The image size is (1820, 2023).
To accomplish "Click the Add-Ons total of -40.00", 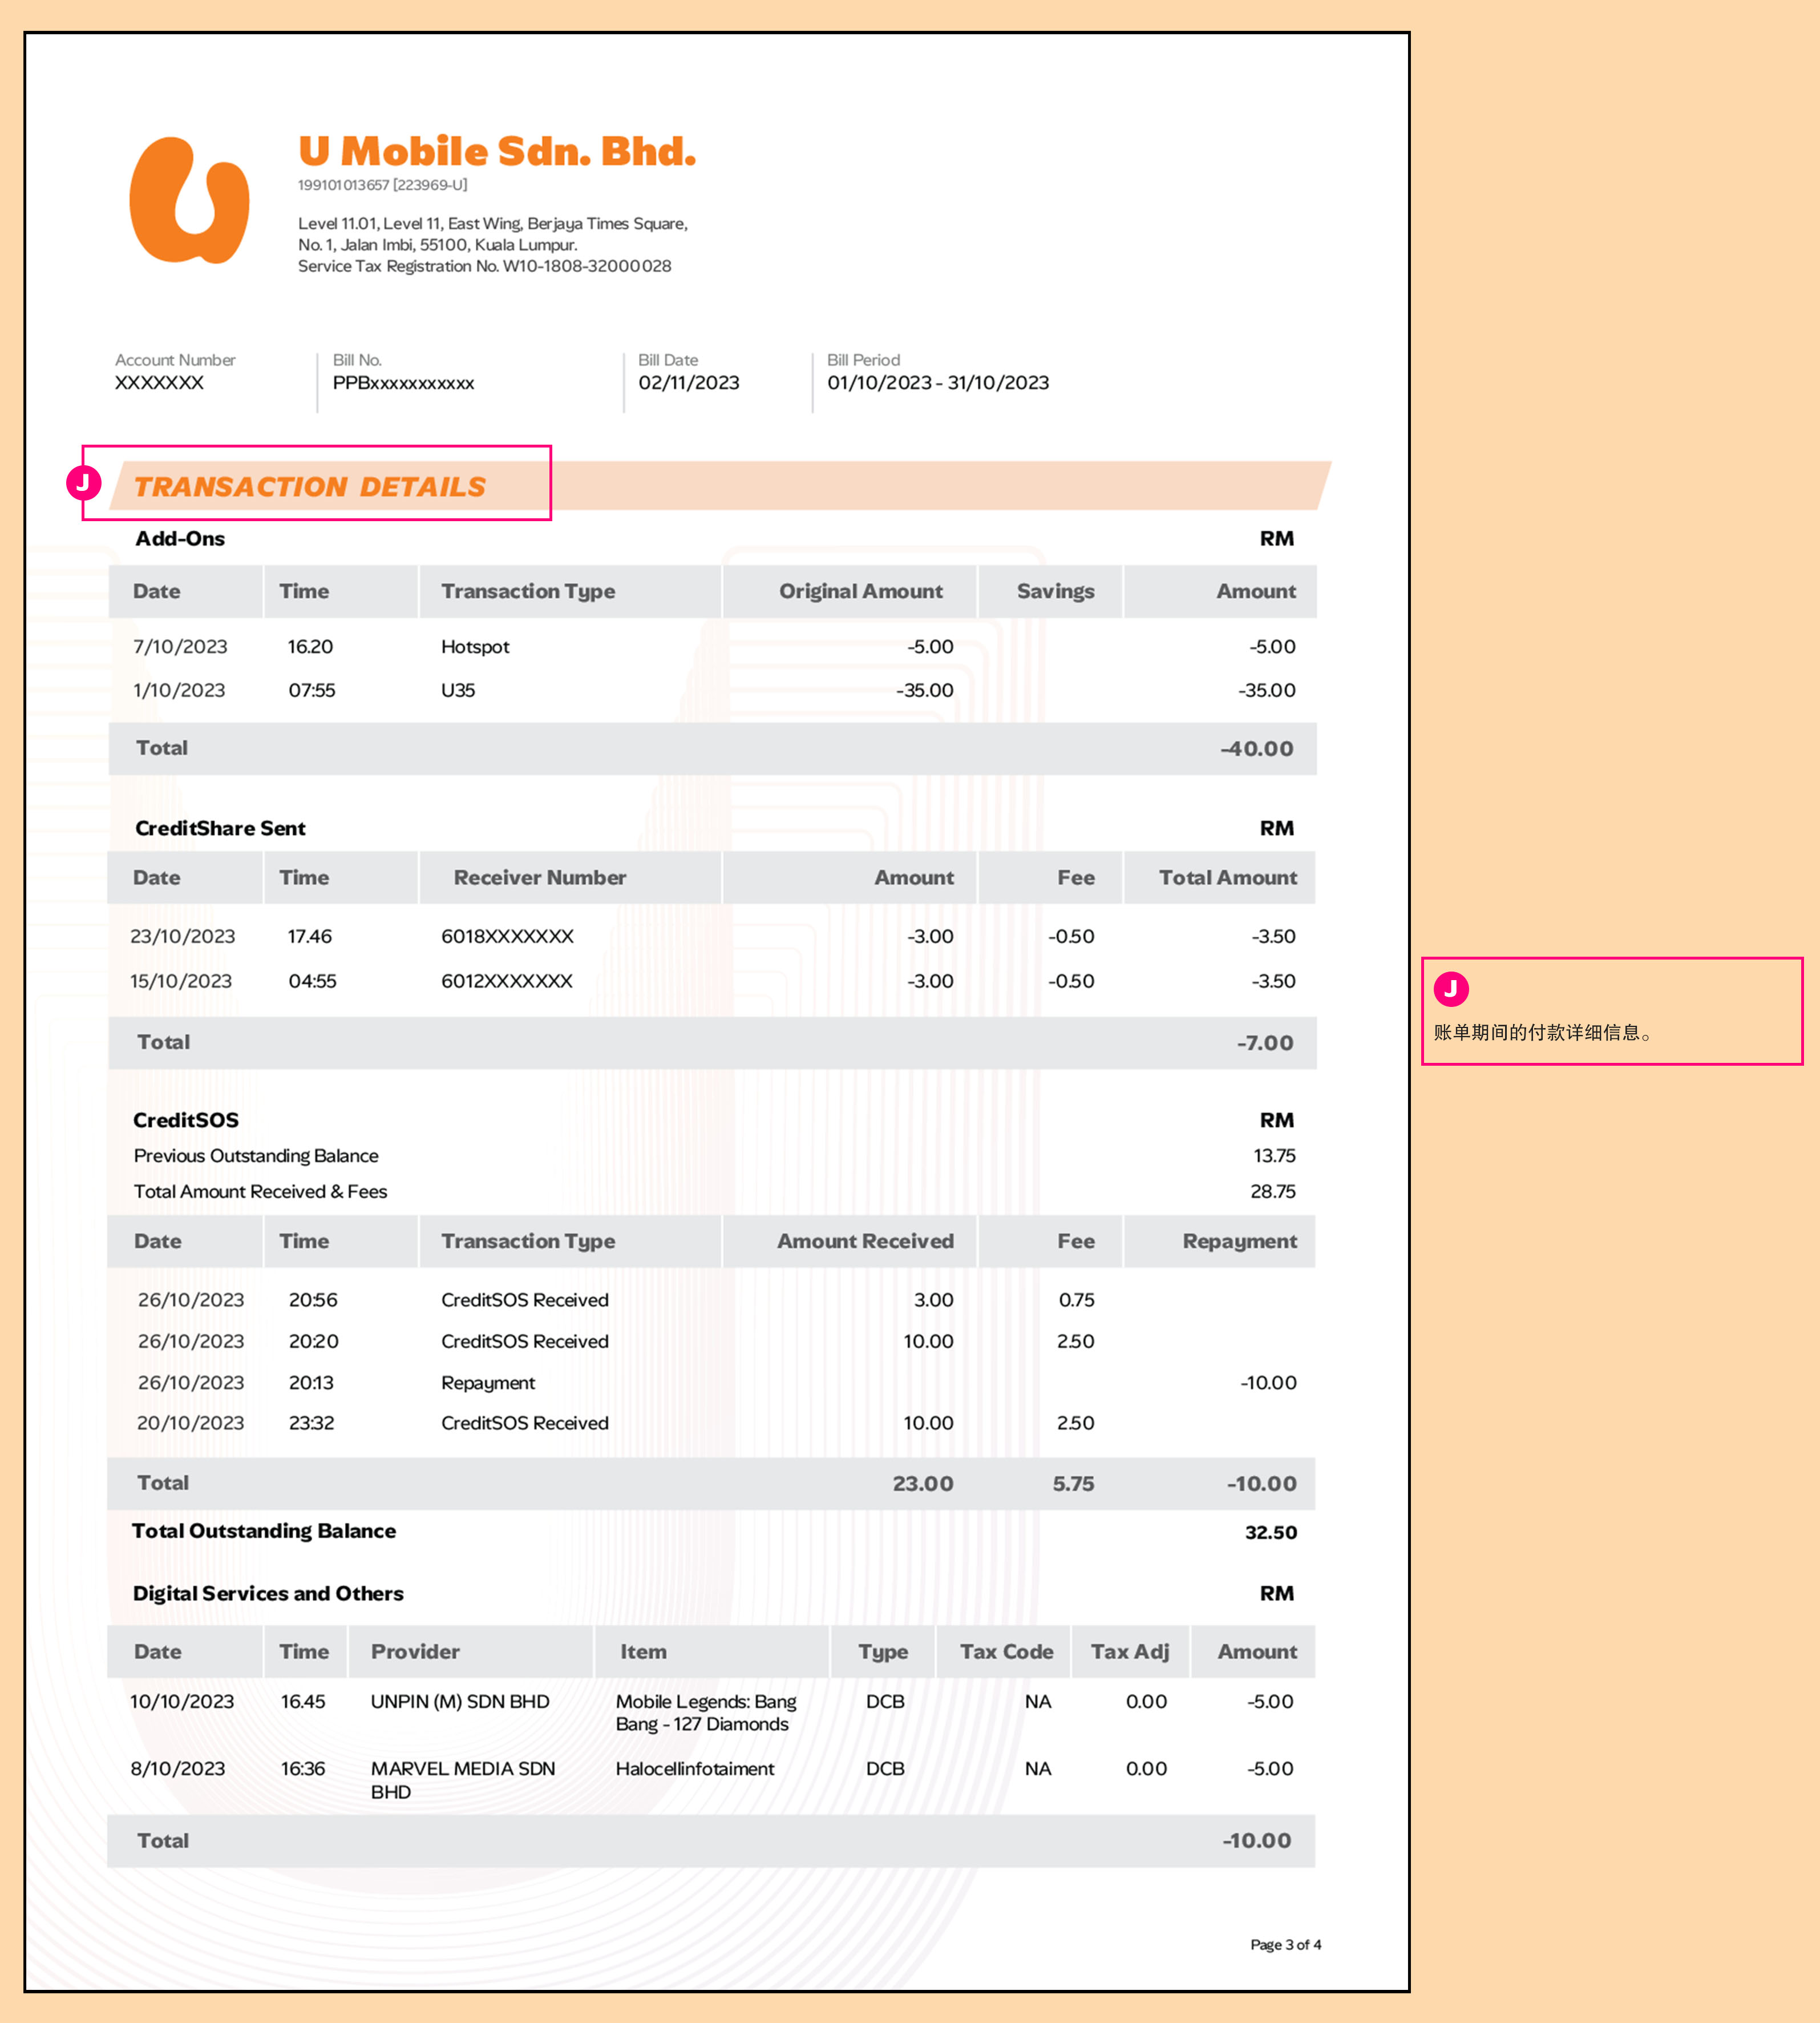I will pyautogui.click(x=1257, y=749).
